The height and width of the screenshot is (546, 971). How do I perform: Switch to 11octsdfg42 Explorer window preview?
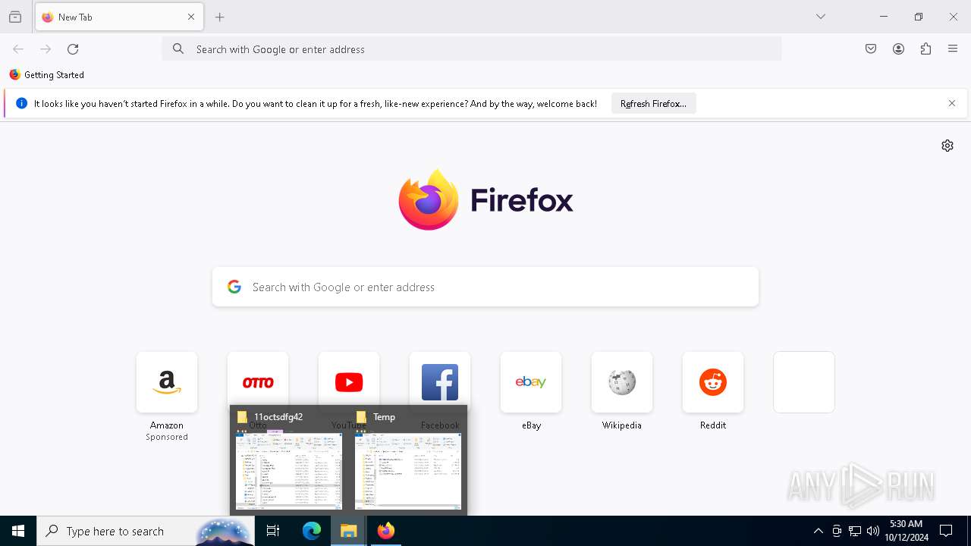point(289,461)
